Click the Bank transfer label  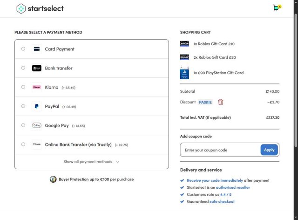(59, 68)
